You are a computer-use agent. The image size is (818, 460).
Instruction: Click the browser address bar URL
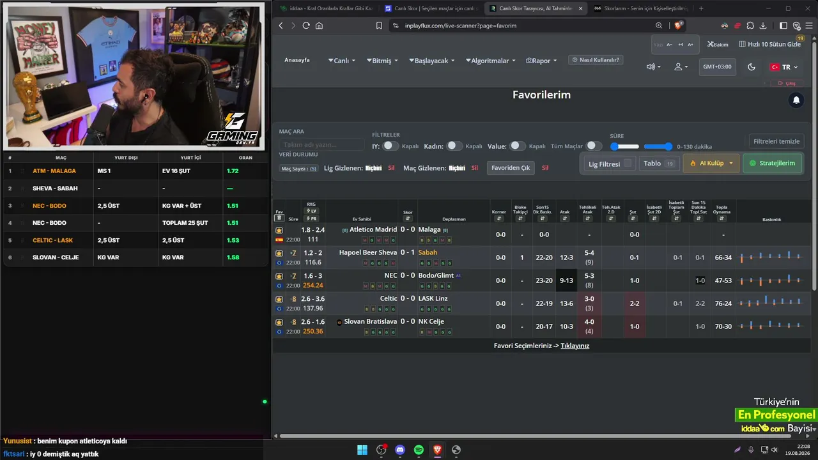(461, 26)
